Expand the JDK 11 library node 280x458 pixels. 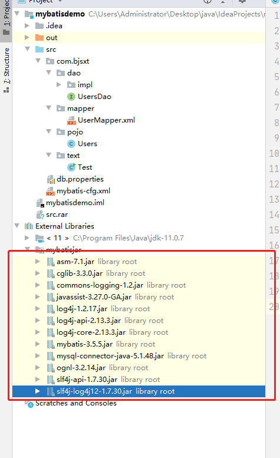[27, 238]
